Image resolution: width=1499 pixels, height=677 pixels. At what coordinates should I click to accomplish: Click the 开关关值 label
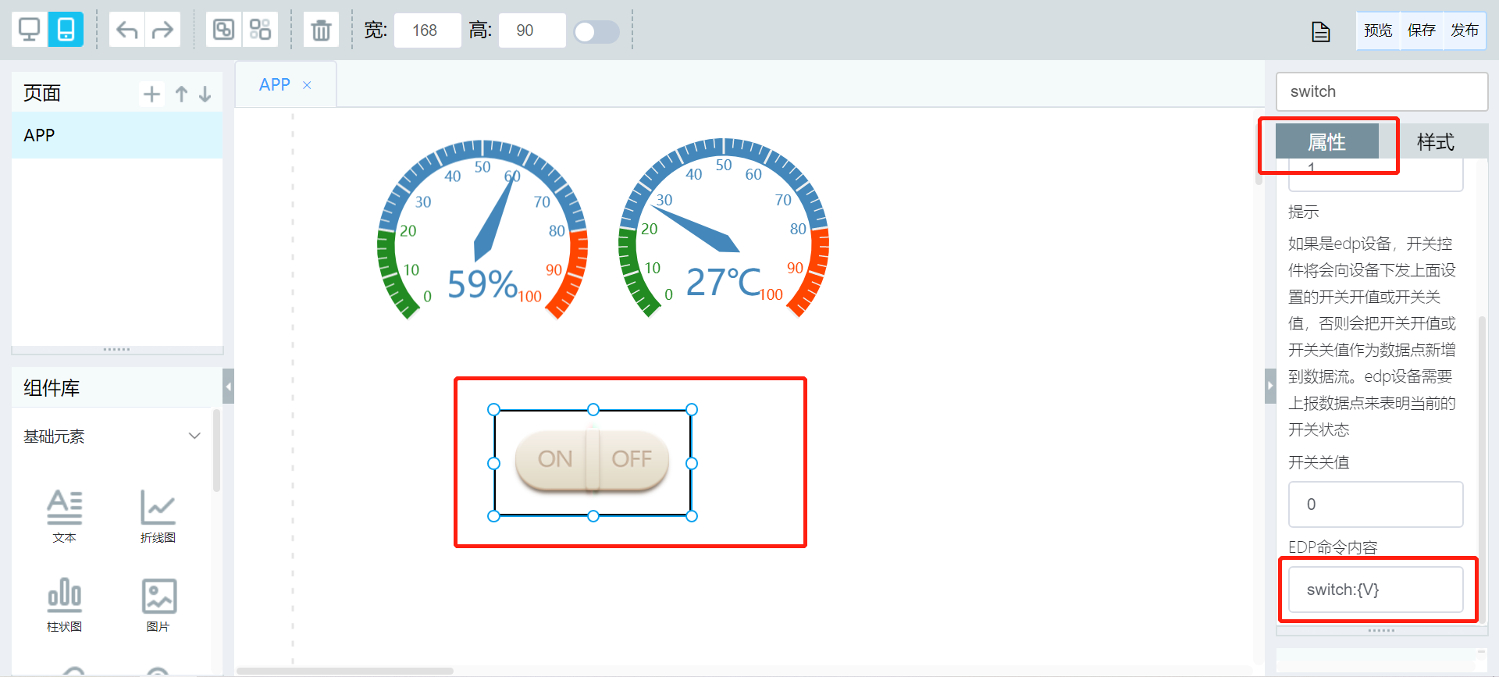[1319, 462]
